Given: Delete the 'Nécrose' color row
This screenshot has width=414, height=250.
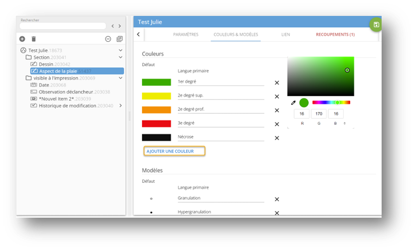Looking at the screenshot, I should pos(277,138).
